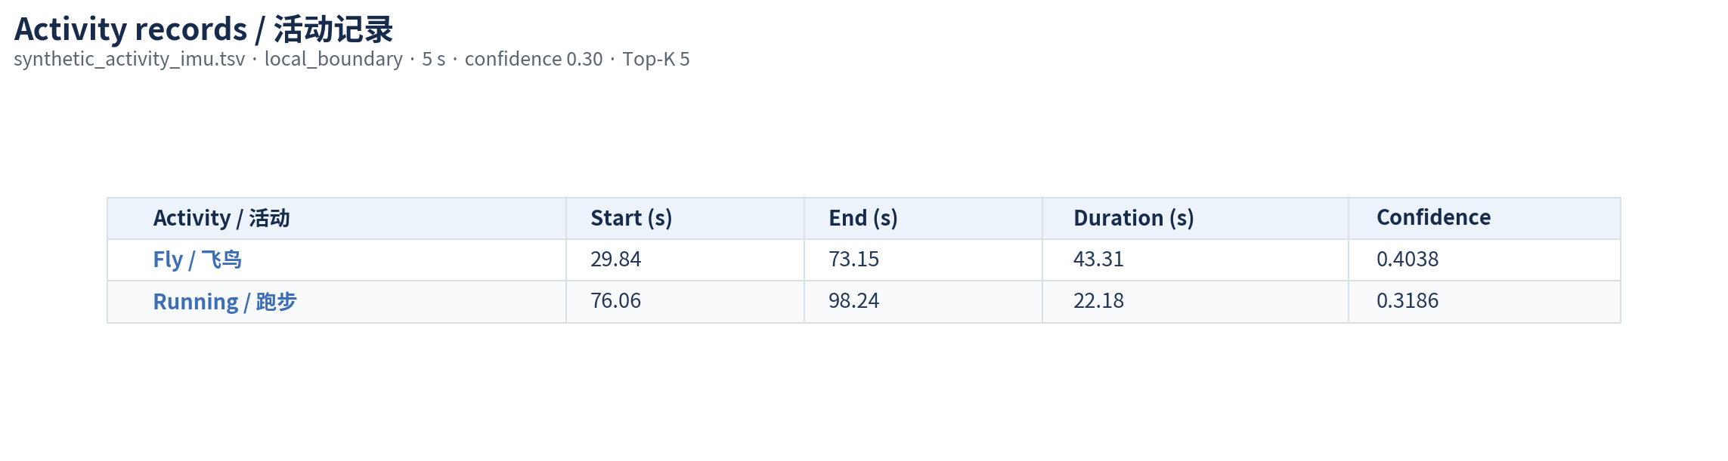Open the Fly / 飞鸟 activity link
This screenshot has height=461, width=1728.
coord(197,260)
